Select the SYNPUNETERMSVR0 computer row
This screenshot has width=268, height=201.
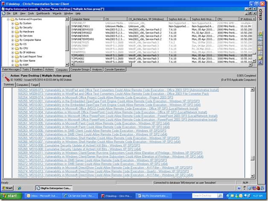161,39
